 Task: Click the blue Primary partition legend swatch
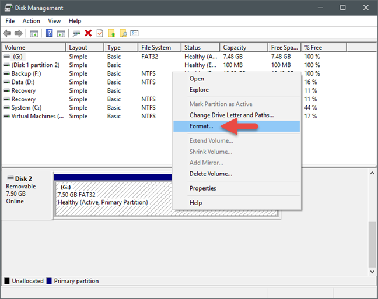tap(49, 281)
